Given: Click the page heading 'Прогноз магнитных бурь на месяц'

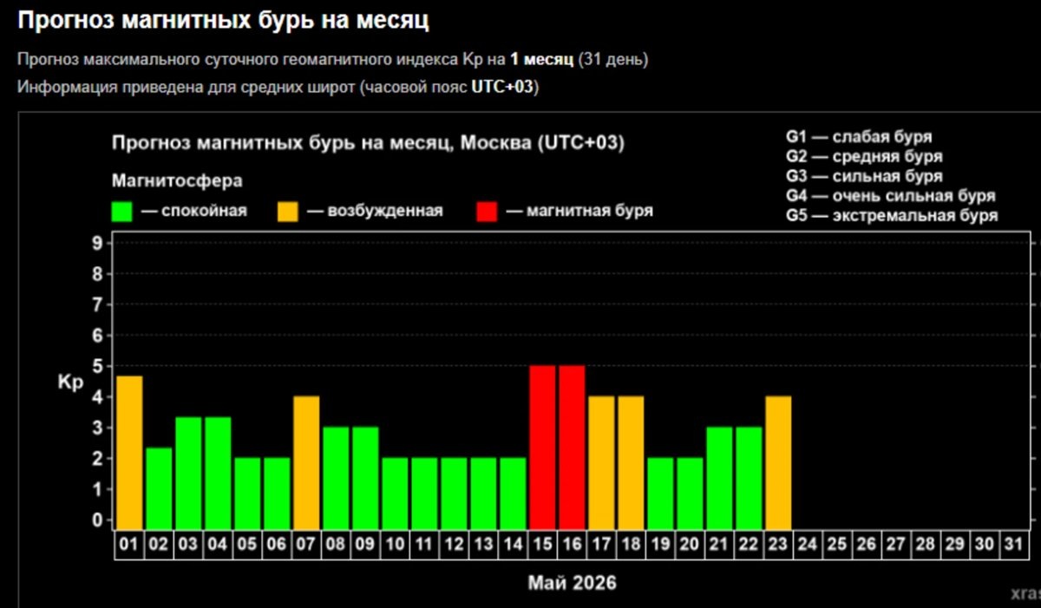Looking at the screenshot, I should [223, 20].
